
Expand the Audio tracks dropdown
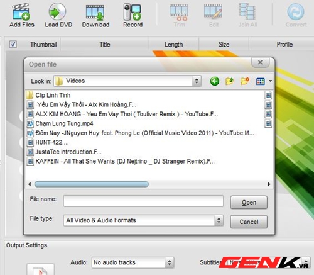tap(170, 262)
